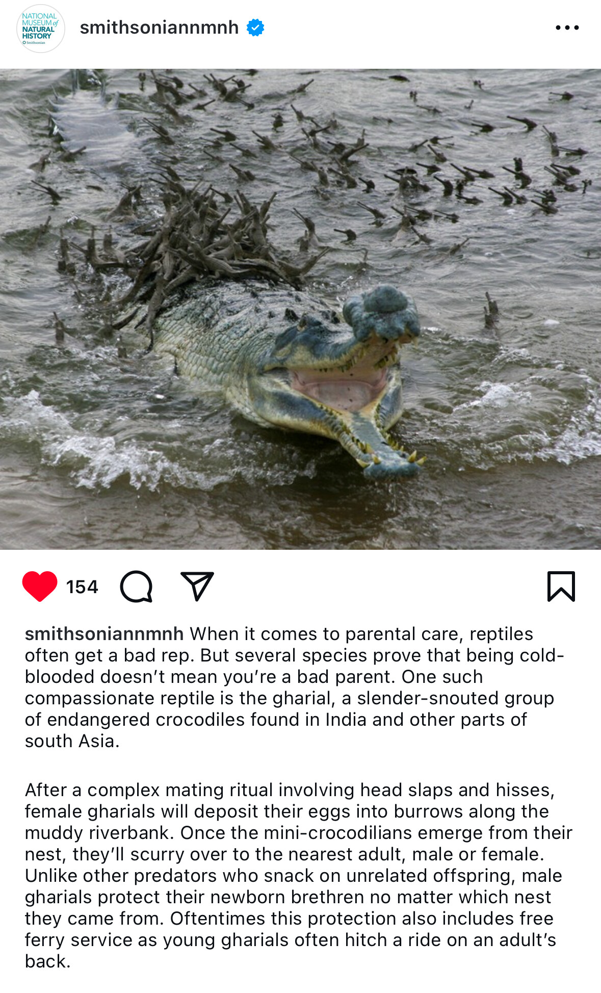Tap the blue verified badge
The height and width of the screenshot is (993, 601).
click(x=255, y=28)
